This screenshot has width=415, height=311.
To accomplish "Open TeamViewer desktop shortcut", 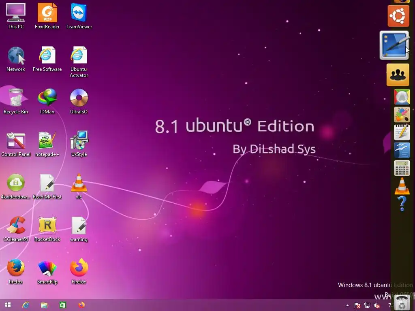I will [79, 16].
